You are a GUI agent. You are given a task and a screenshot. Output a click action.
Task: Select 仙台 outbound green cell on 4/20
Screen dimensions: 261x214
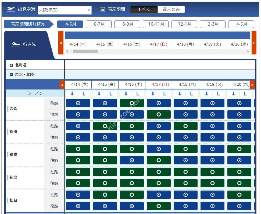pyautogui.click(x=239, y=195)
